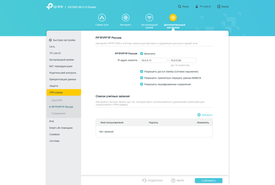275x185 pixels.
Task: Click the Поиск magnifier icon
Action: tap(180, 6)
